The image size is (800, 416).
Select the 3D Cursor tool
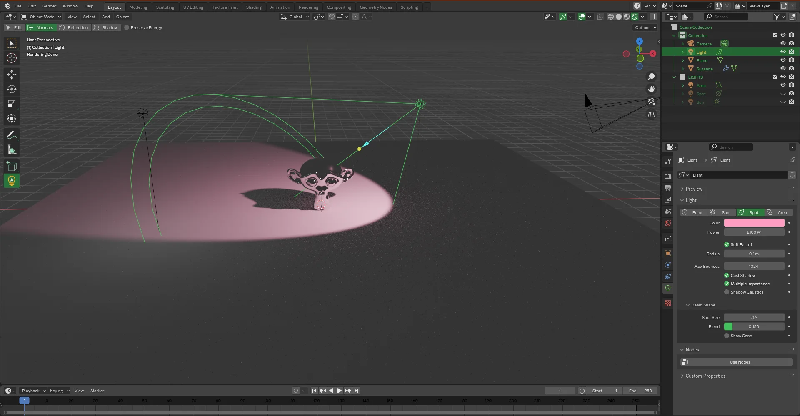click(11, 58)
